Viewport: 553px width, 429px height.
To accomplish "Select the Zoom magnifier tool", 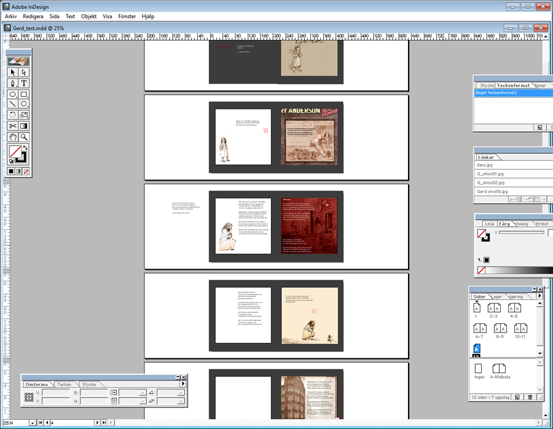I will point(23,137).
